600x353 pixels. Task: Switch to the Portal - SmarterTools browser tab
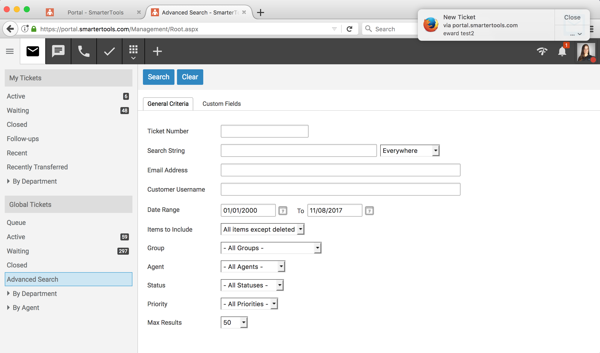95,13
